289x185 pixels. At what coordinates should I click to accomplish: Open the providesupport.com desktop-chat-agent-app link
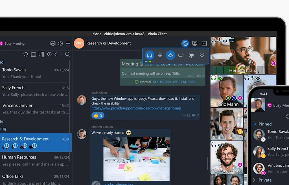pyautogui.click(x=136, y=108)
